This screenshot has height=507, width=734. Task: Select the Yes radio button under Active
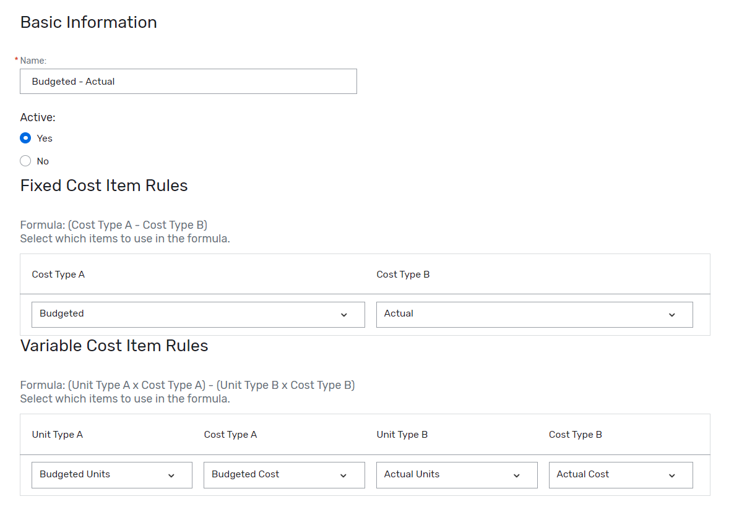[25, 138]
